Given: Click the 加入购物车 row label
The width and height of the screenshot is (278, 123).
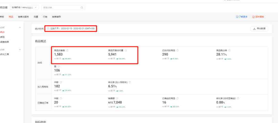Looking at the screenshot, I should coord(43,87).
